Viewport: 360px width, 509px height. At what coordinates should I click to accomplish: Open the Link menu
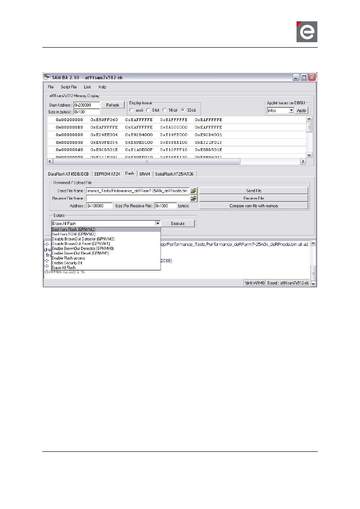(88, 87)
